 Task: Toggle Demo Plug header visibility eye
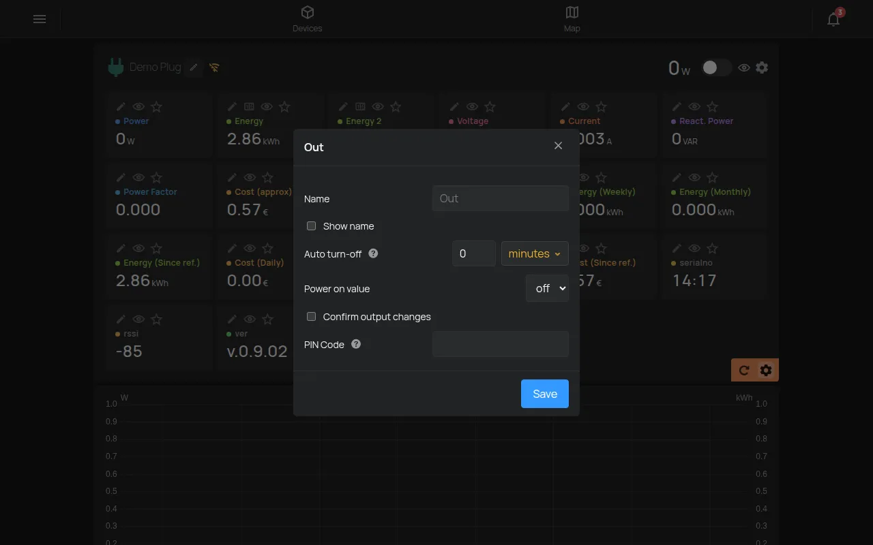pyautogui.click(x=744, y=67)
